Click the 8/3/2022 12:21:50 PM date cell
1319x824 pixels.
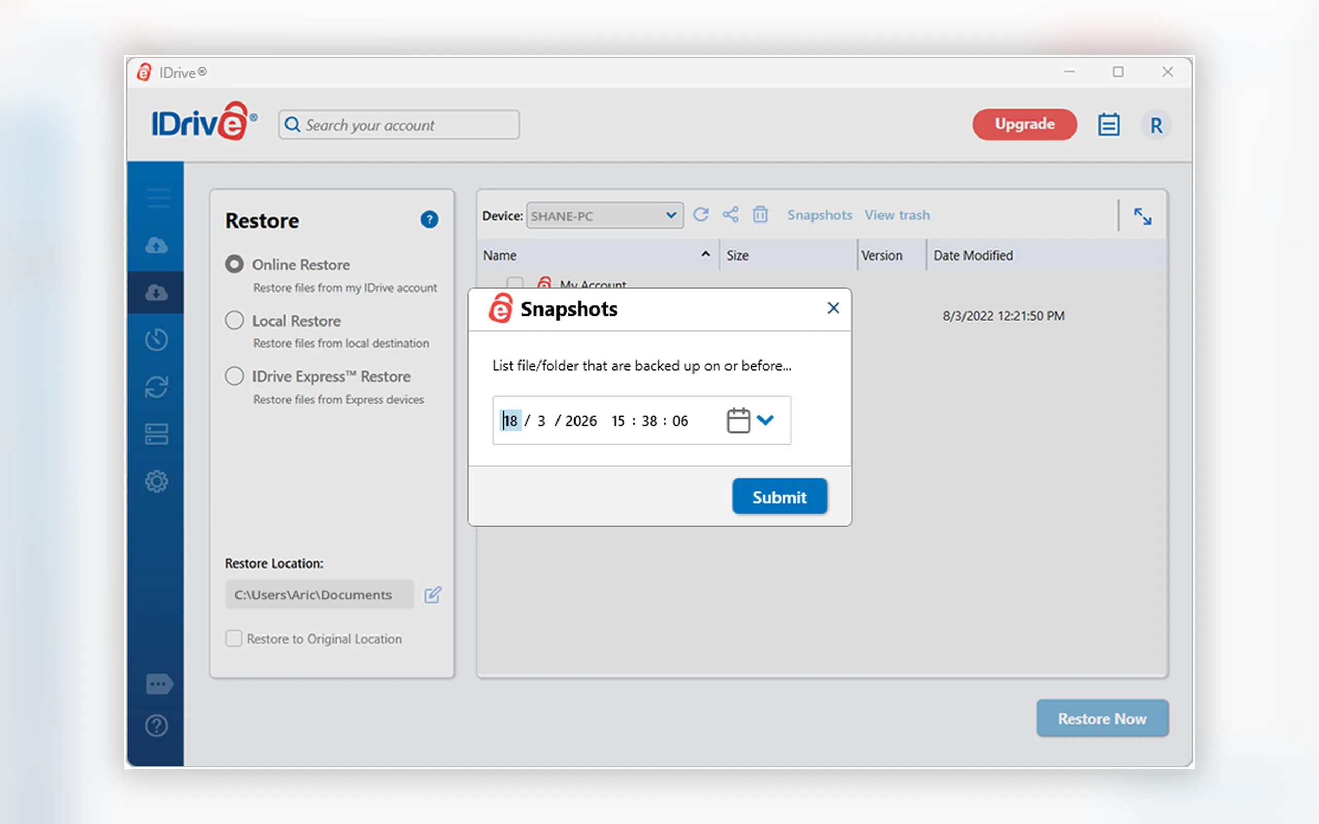(1004, 316)
